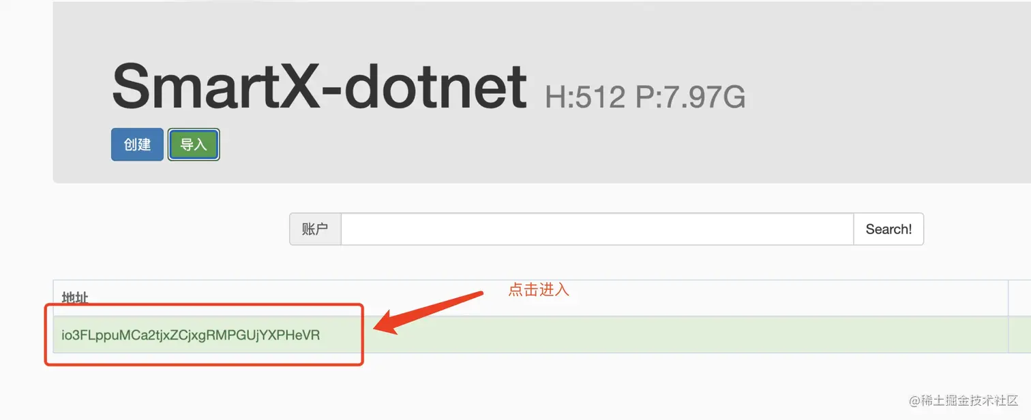
Task: Click the red 点击进入 annotation text
Action: pos(539,289)
